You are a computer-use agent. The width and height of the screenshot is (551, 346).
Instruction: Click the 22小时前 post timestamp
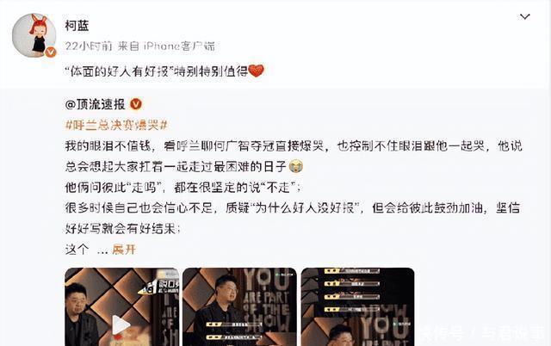click(89, 46)
